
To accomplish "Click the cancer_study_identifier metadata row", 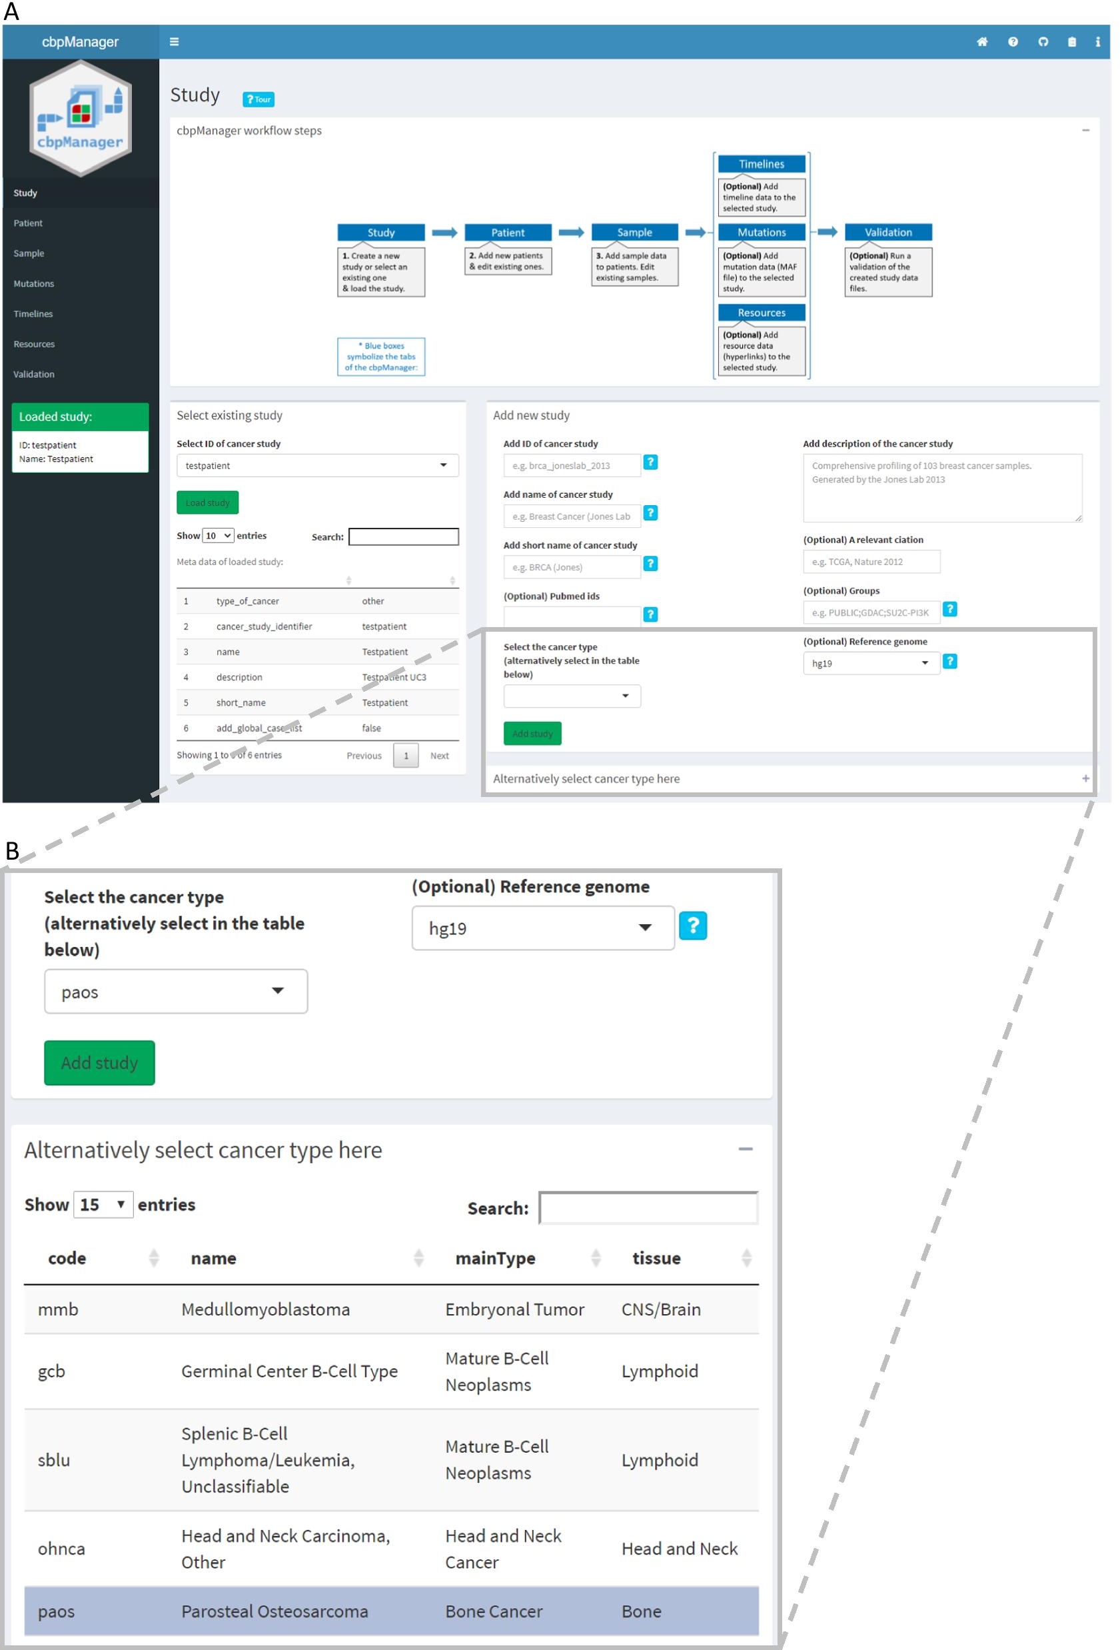I will (x=317, y=626).
